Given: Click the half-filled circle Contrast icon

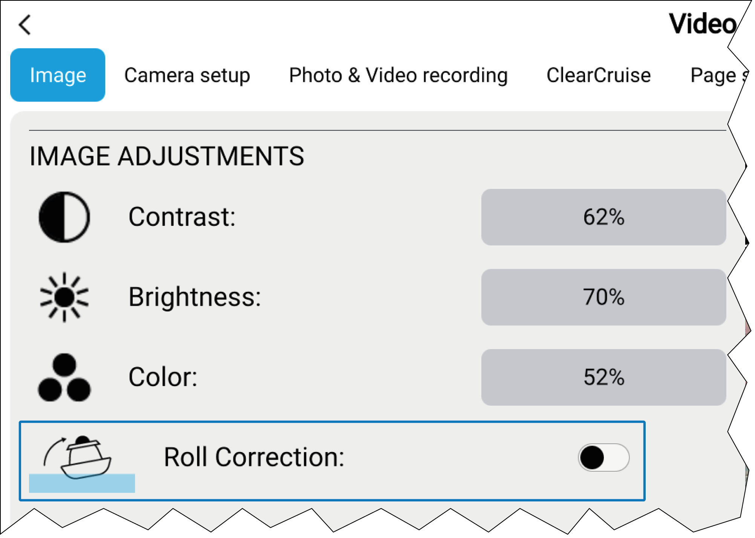Looking at the screenshot, I should click(x=64, y=217).
